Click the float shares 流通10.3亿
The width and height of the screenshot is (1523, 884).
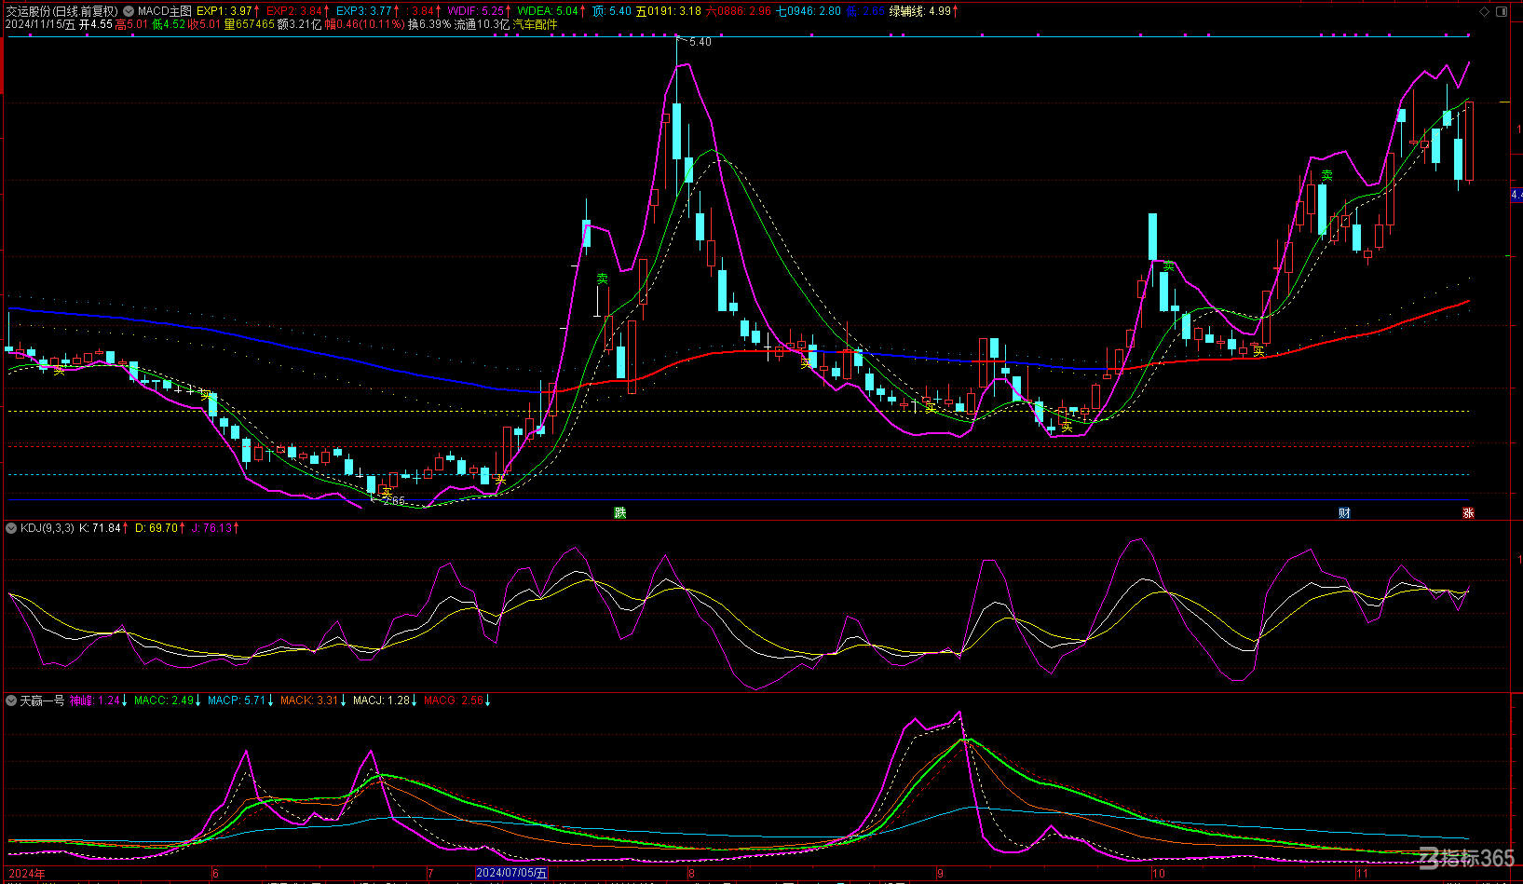tap(483, 24)
